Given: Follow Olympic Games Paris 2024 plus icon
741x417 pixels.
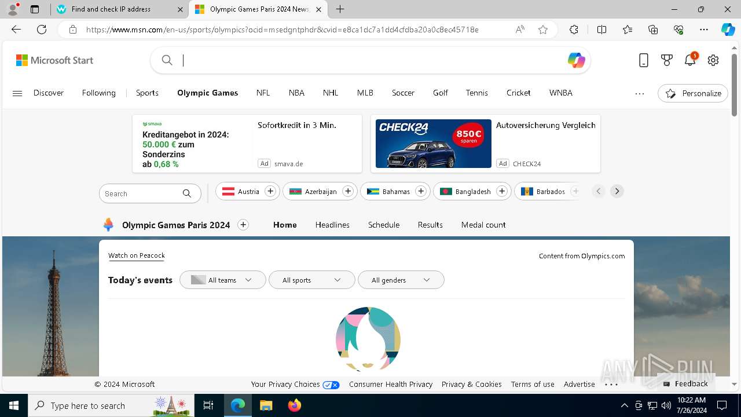Looking at the screenshot, I should 243,225.
